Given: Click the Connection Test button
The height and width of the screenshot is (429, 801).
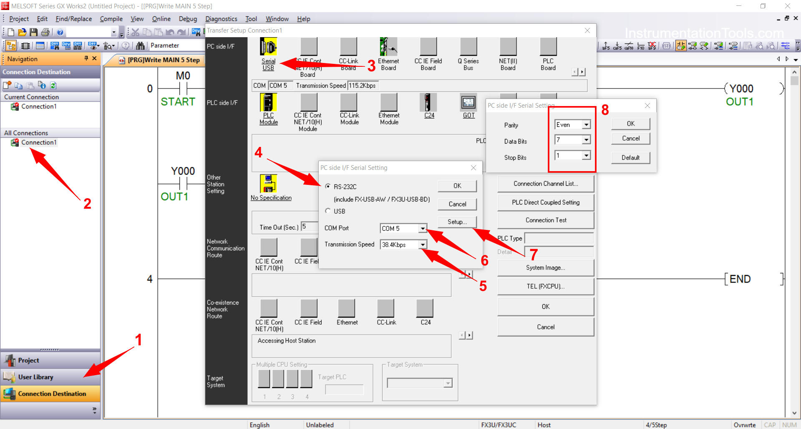Looking at the screenshot, I should pyautogui.click(x=546, y=220).
